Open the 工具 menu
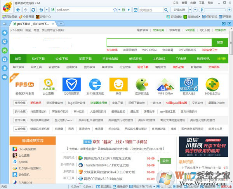233x189 pixels. (x=202, y=3)
